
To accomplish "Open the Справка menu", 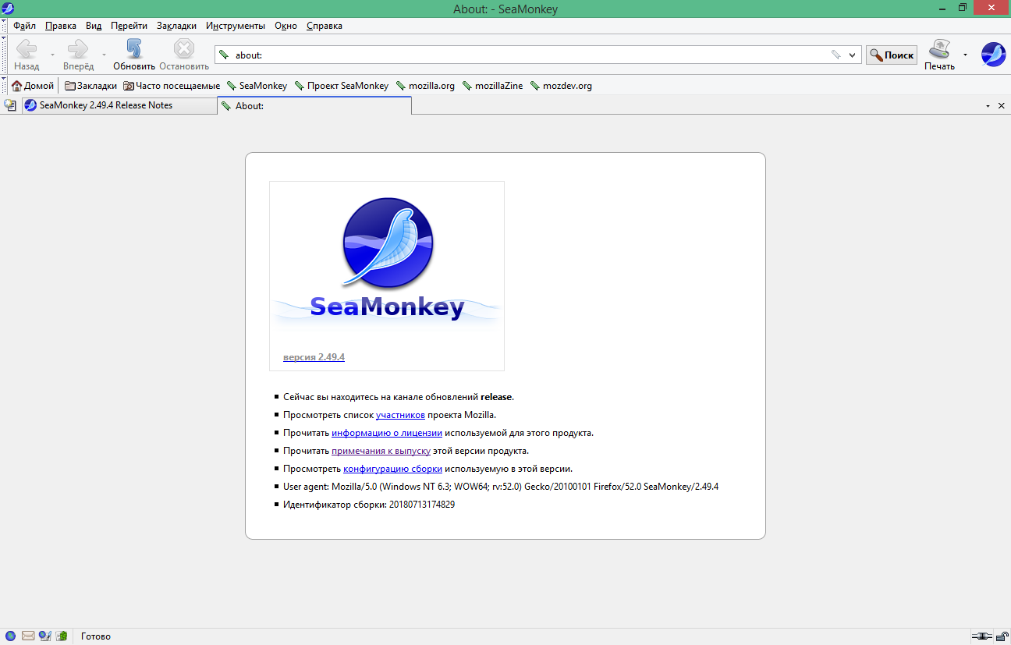I will click(324, 26).
